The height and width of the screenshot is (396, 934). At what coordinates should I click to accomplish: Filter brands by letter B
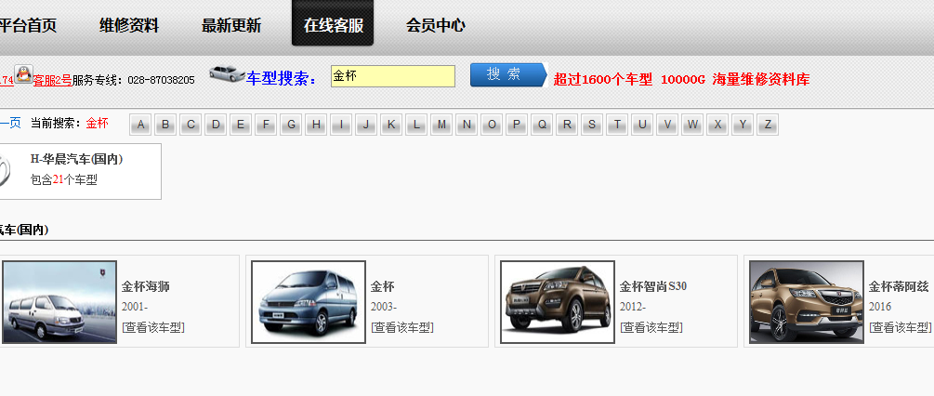[x=165, y=125]
